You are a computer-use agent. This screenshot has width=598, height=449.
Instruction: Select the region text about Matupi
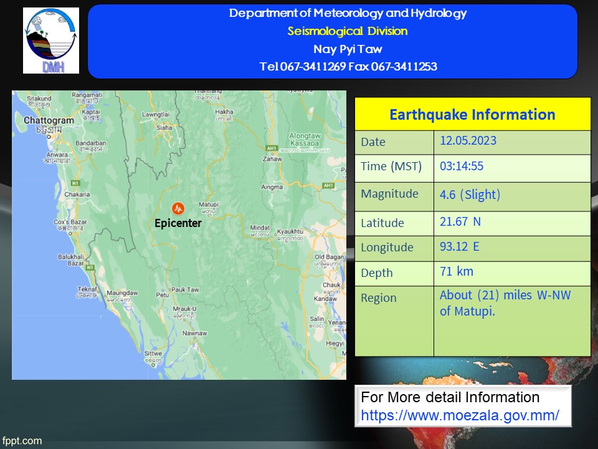[505, 303]
